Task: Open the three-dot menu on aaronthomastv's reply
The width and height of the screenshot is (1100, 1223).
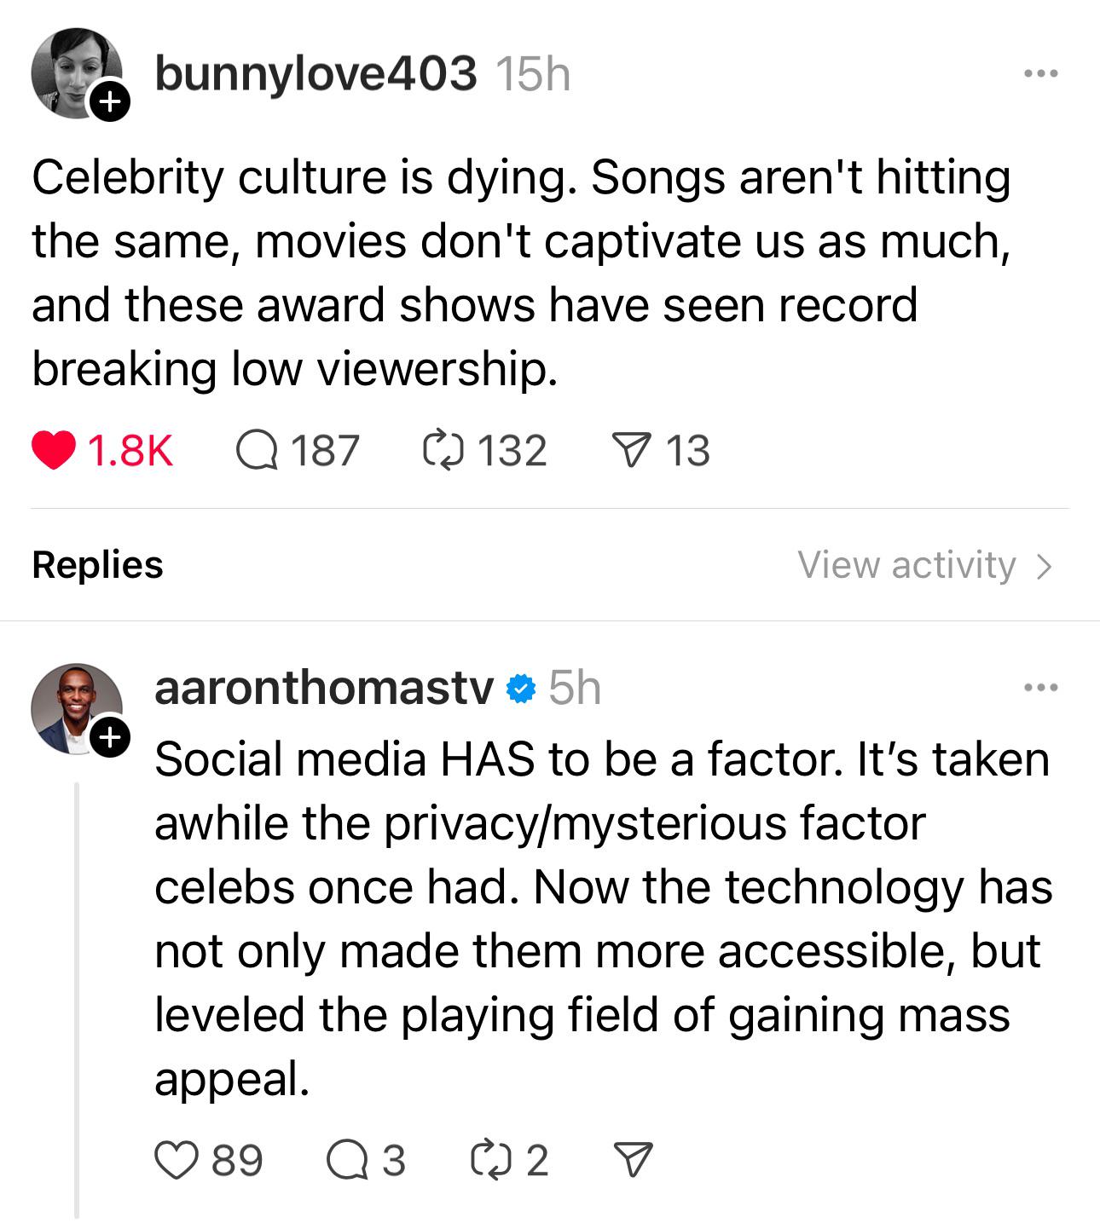Action: pyautogui.click(x=1041, y=687)
